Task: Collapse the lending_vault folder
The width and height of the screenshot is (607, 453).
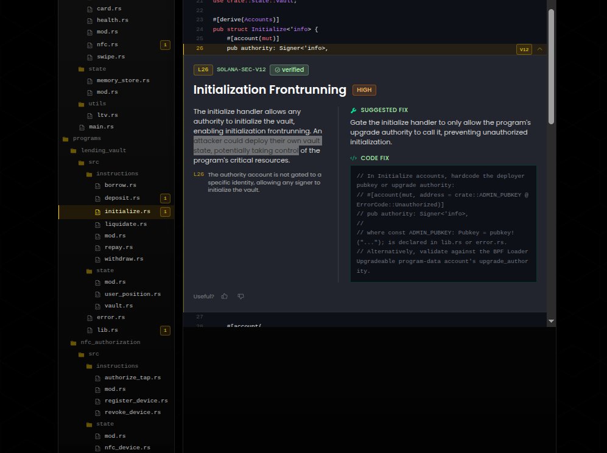Action: [104, 150]
